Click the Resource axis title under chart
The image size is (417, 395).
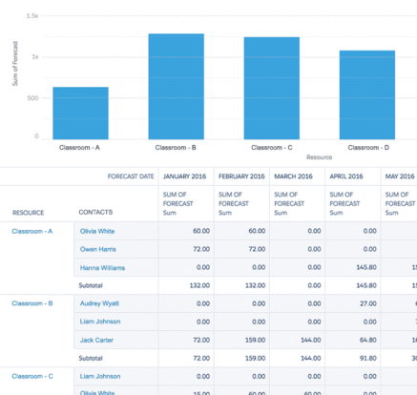coord(320,157)
